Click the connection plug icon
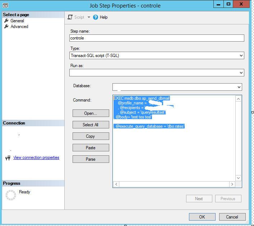The height and width of the screenshot is (226, 254). pyautogui.click(x=8, y=158)
